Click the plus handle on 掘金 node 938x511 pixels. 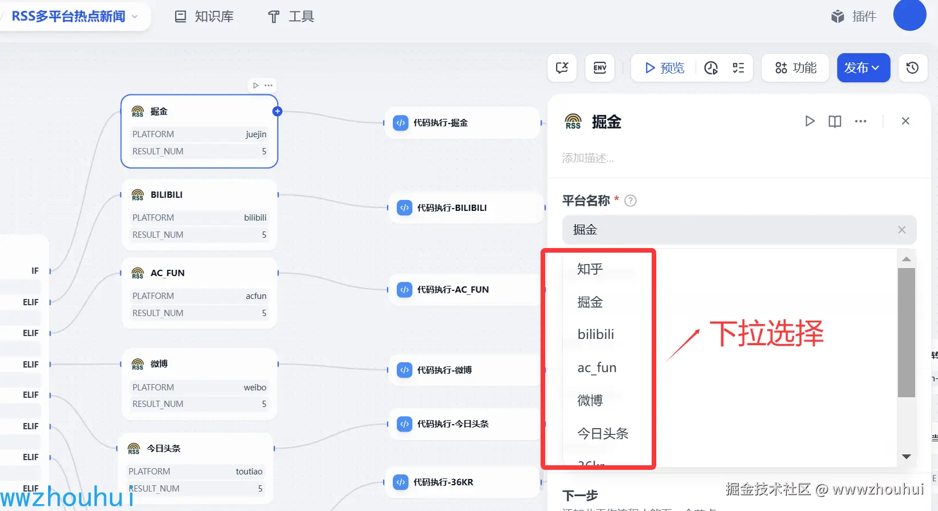click(x=277, y=111)
